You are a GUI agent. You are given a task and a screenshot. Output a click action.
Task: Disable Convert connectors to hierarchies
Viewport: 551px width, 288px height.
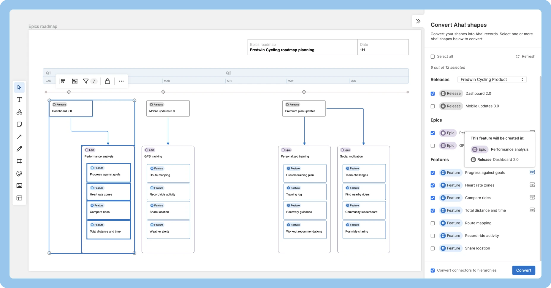pyautogui.click(x=432, y=270)
